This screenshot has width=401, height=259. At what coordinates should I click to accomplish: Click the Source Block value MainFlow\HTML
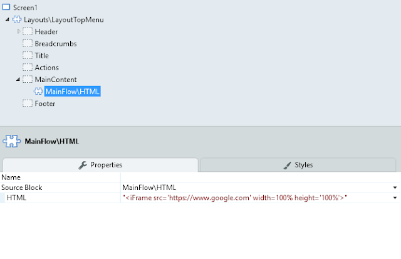coord(149,188)
